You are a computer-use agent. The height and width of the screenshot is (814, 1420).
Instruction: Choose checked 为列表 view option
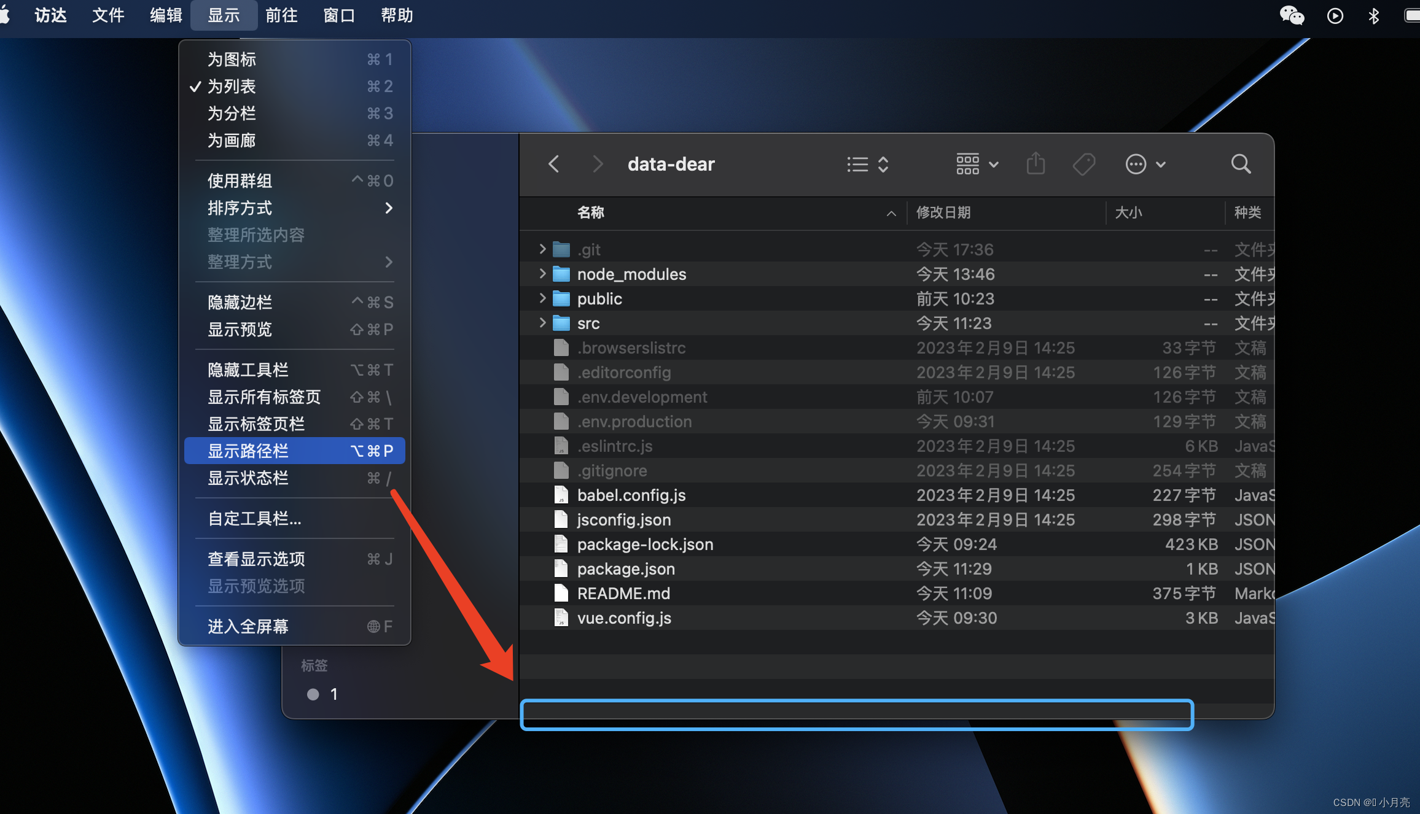pos(294,87)
